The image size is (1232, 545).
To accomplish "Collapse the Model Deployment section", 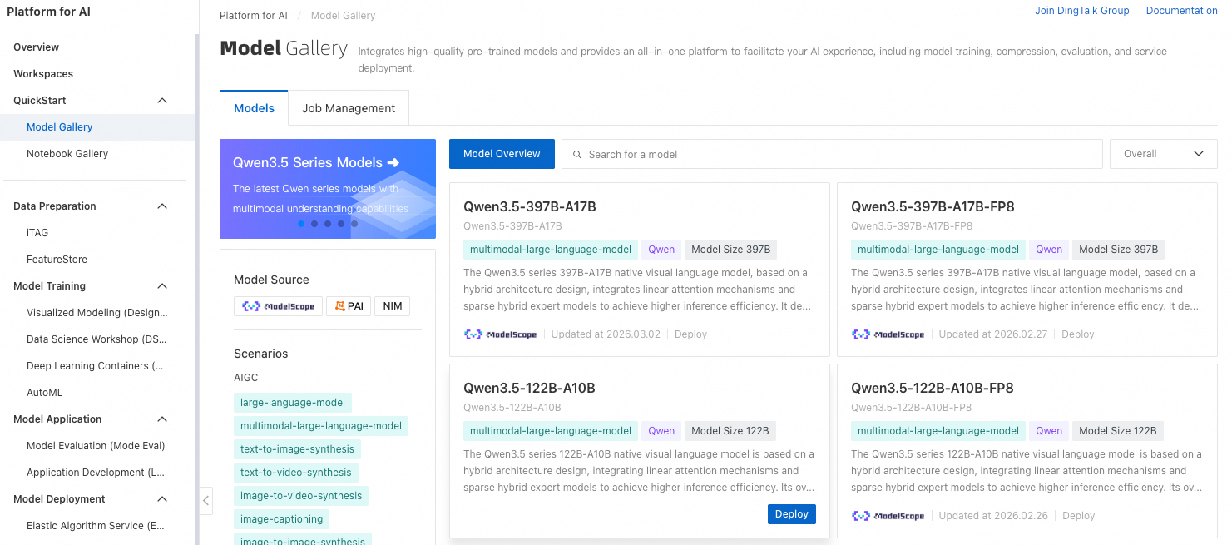I will pyautogui.click(x=162, y=499).
